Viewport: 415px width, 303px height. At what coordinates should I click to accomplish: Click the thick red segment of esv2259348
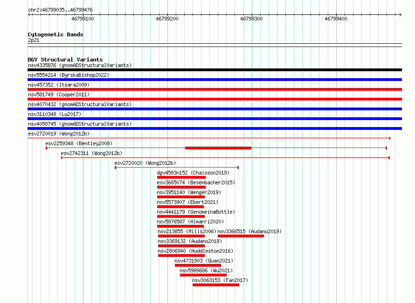(x=218, y=148)
